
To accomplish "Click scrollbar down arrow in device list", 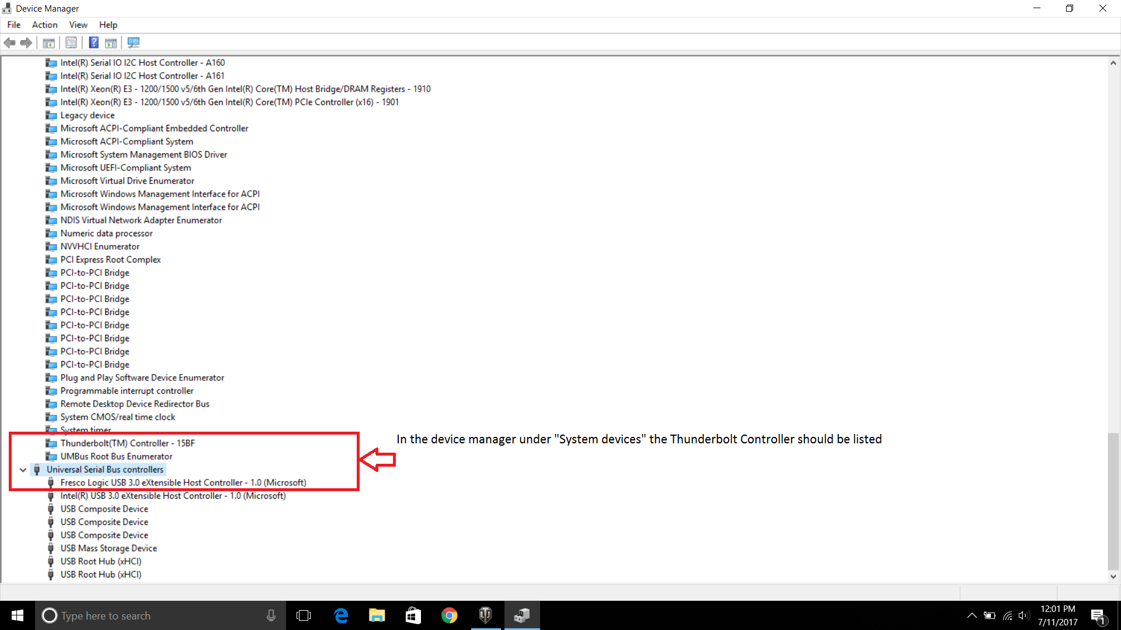I will tap(1113, 576).
